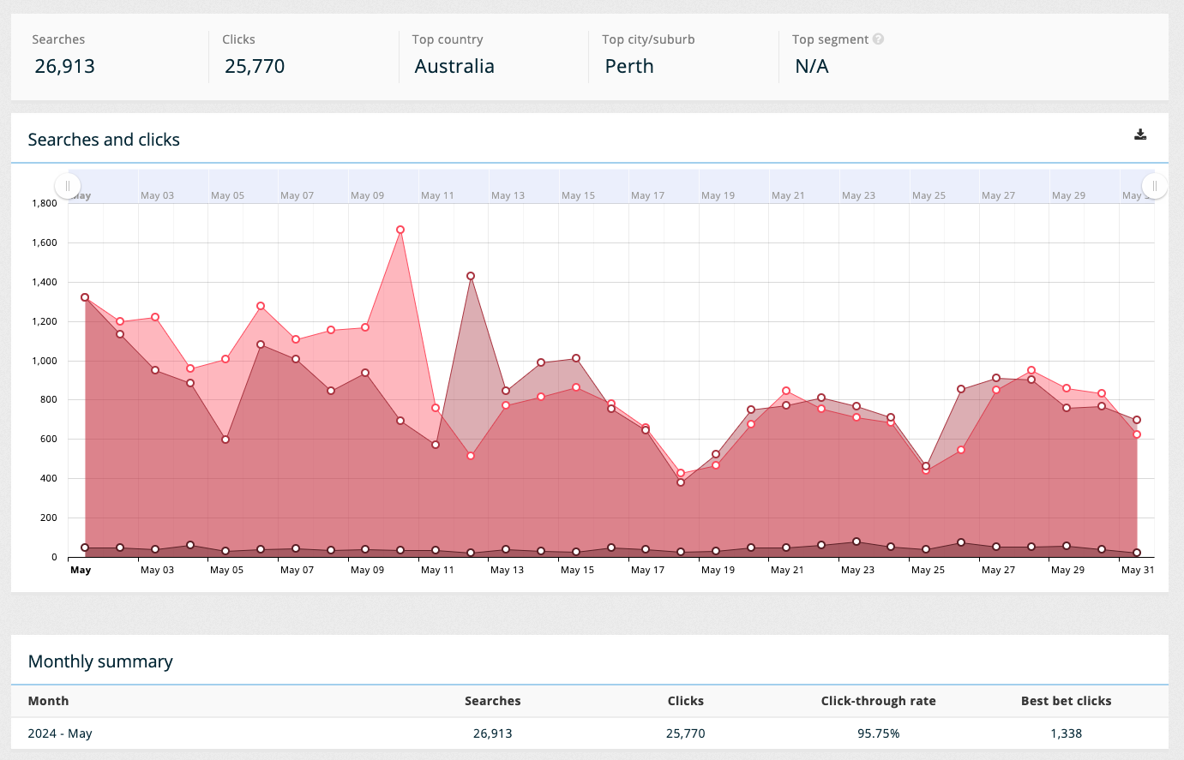Click the left handle of the date range slider
Image resolution: width=1184 pixels, height=760 pixels.
(x=68, y=186)
